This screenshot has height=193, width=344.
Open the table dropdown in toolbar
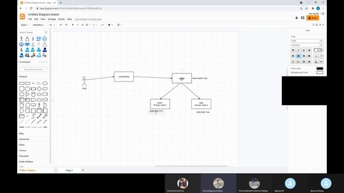[119, 25]
